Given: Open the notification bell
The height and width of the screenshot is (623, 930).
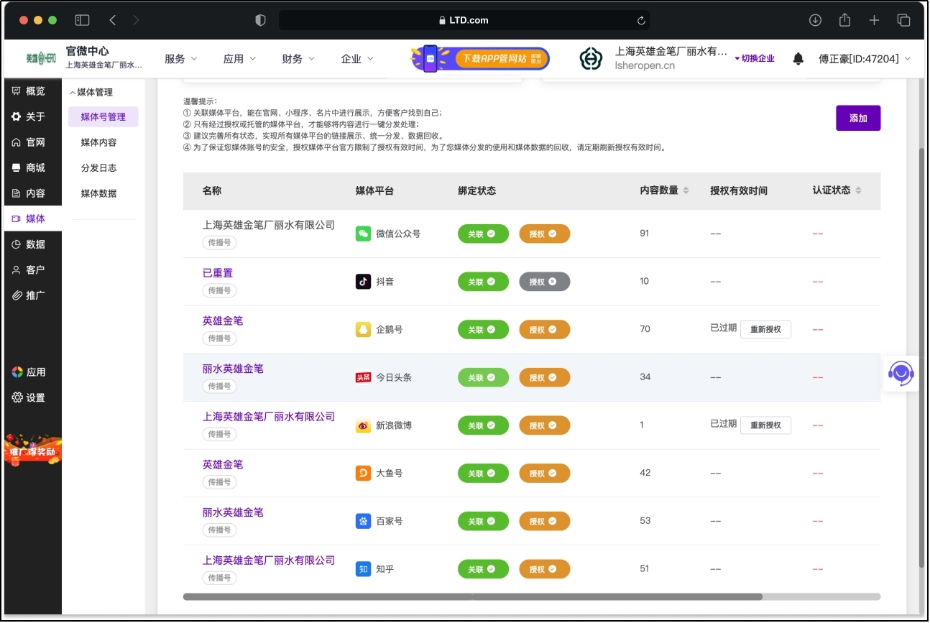Looking at the screenshot, I should [798, 59].
